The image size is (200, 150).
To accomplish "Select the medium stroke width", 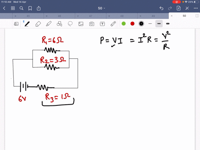I will (159, 24).
